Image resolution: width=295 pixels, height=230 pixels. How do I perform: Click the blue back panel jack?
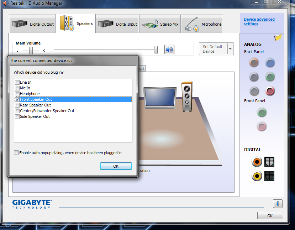pos(270,63)
